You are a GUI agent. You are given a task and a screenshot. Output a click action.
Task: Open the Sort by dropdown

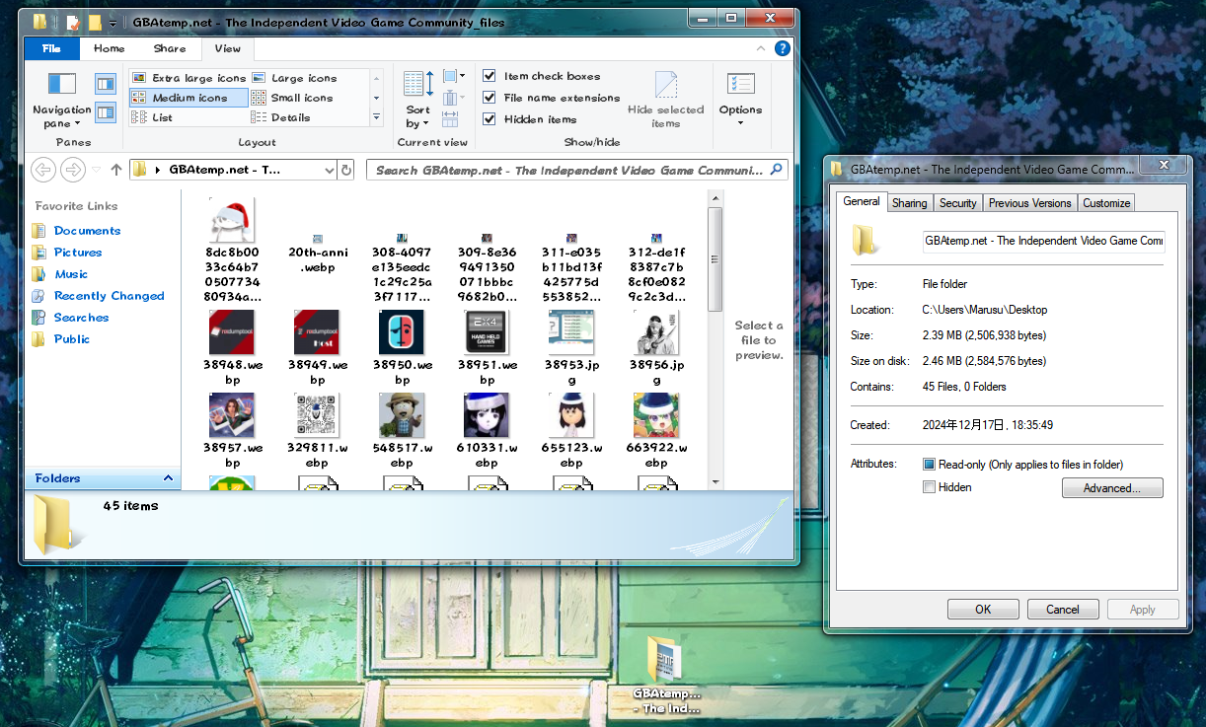[417, 99]
